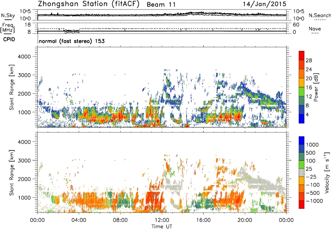This screenshot has height=229, width=331.
Task: Select the velocity panel "Slant Range [km]" label
Action: 12,173
